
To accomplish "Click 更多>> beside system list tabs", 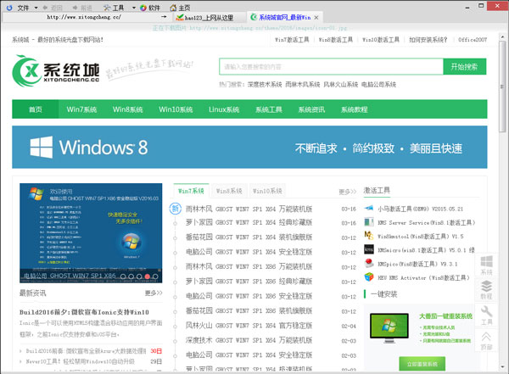I will [347, 192].
